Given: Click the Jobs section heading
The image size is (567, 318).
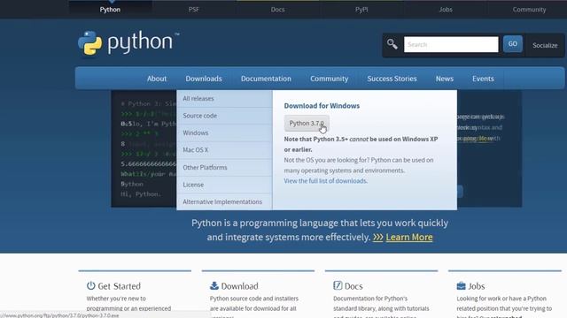Looking at the screenshot, I should tap(477, 286).
